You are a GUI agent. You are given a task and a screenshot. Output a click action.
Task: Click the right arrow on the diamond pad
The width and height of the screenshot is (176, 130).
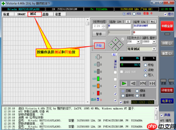[120, 44]
